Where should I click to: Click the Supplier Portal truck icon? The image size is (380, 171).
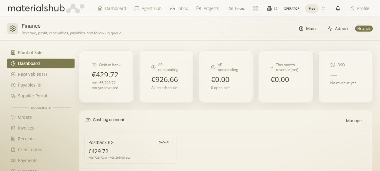[x=13, y=96]
